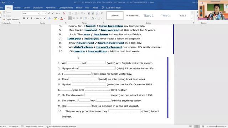The width and height of the screenshot is (228, 128).
Task: Open the Vista tab
Action: pyautogui.click(x=87, y=8)
